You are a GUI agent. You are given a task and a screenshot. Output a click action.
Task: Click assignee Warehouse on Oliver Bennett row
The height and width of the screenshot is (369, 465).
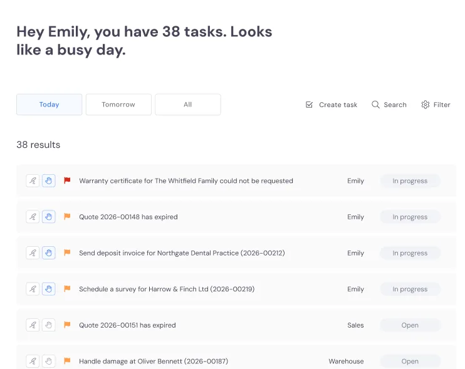tap(346, 361)
